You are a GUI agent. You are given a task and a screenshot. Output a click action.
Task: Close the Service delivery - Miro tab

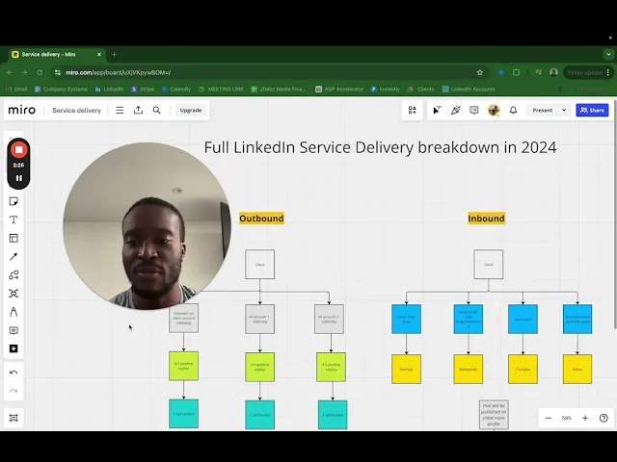pyautogui.click(x=99, y=55)
